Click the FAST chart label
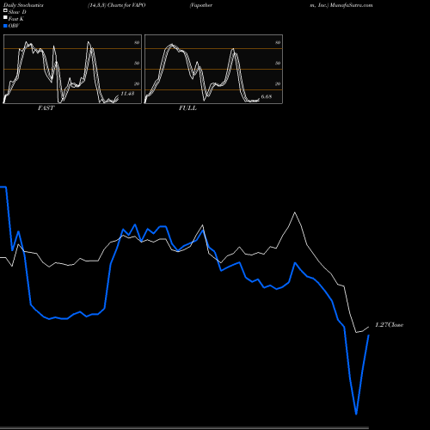 (x=46, y=108)
